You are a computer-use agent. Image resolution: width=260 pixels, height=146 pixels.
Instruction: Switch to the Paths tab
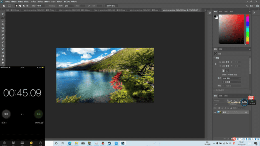226,96
